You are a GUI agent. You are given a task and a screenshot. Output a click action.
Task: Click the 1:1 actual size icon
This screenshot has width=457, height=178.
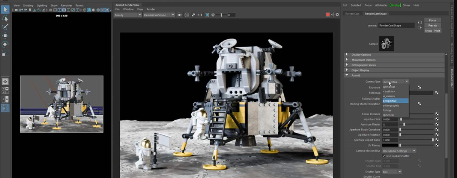click(200, 15)
